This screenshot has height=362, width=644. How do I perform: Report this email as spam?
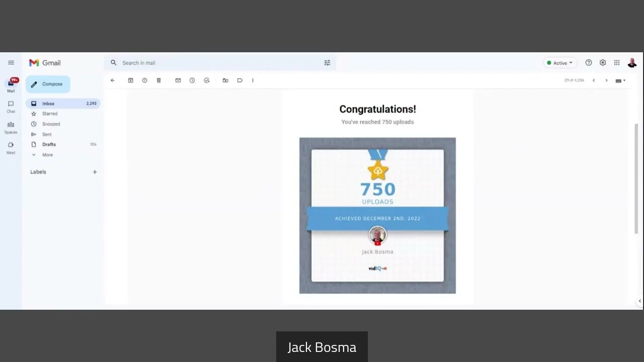144,80
